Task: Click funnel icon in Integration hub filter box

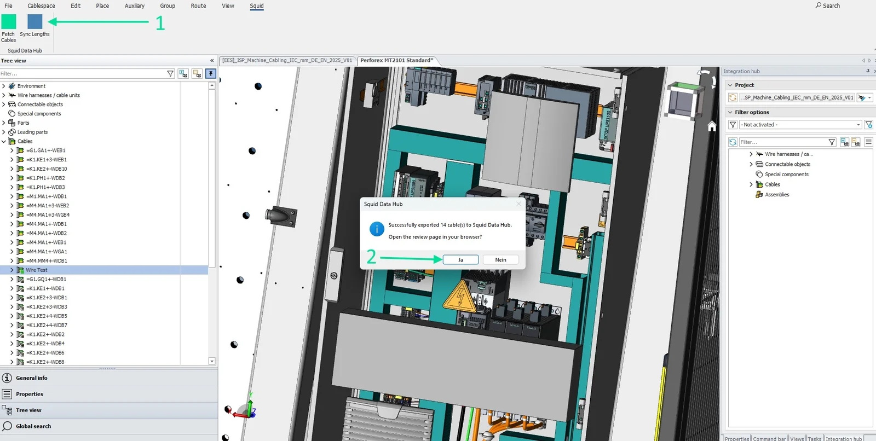Action: (x=832, y=142)
